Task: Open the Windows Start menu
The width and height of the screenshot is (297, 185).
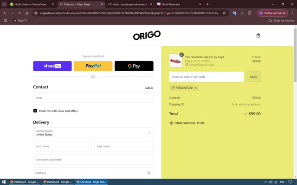Action: coord(4,182)
